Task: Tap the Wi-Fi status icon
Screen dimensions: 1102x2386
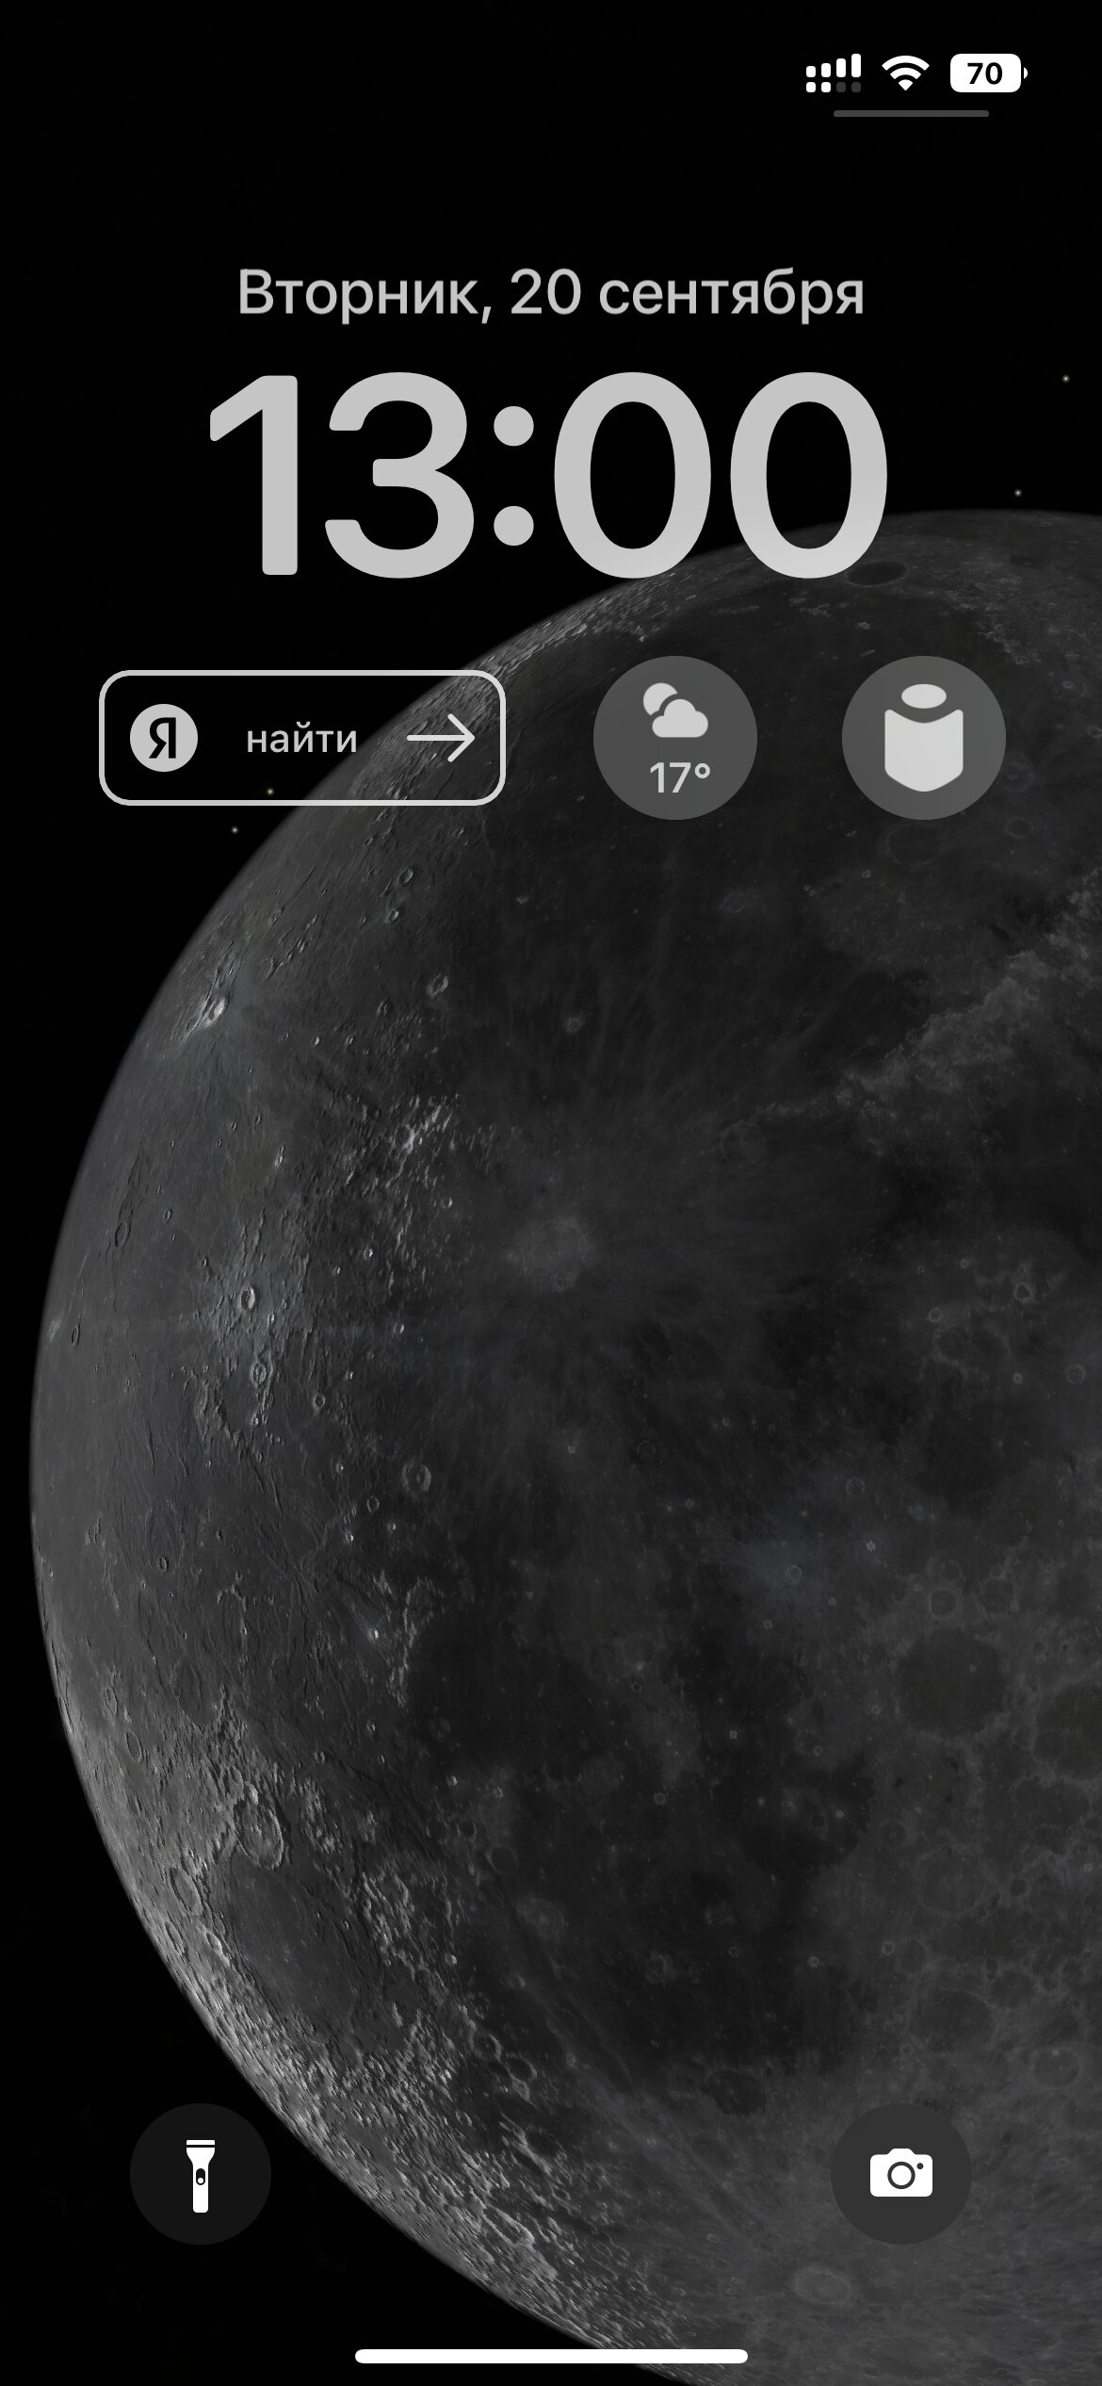Action: pos(905,73)
